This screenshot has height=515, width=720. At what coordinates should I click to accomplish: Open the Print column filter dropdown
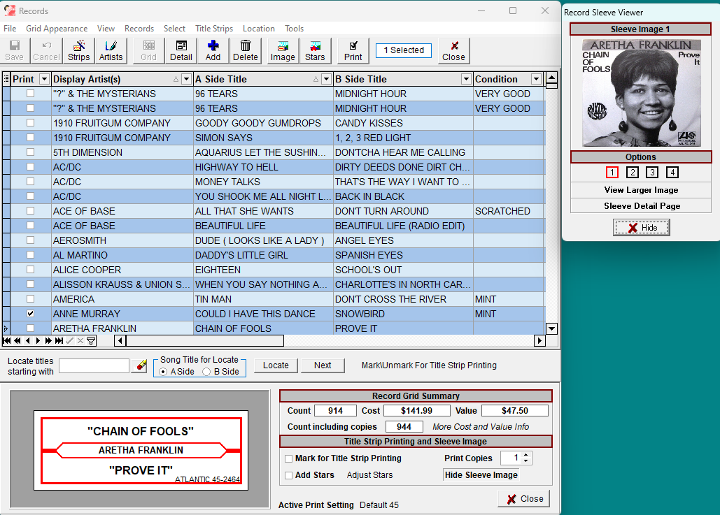pos(44,79)
